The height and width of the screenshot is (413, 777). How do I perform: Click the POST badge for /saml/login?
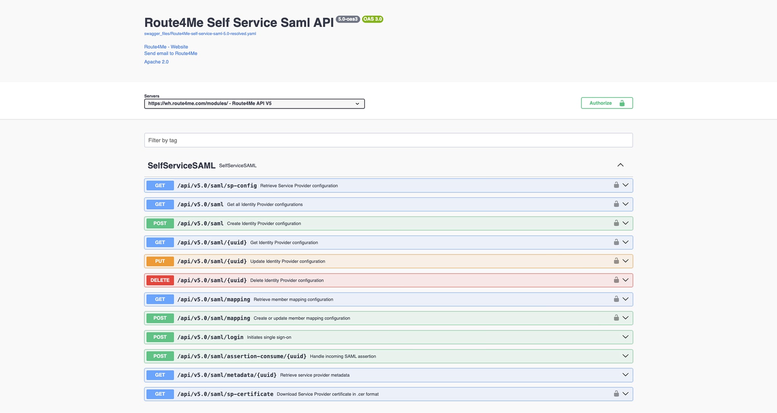[x=160, y=337]
